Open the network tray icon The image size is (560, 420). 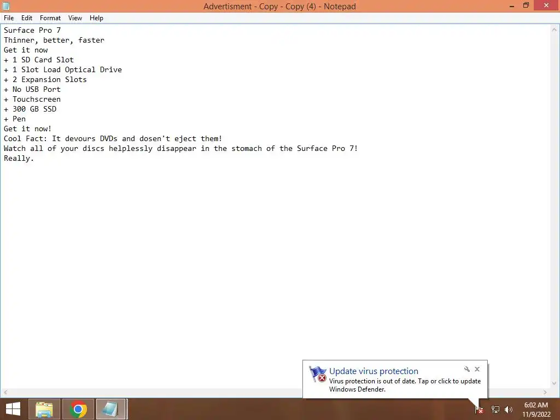click(495, 410)
